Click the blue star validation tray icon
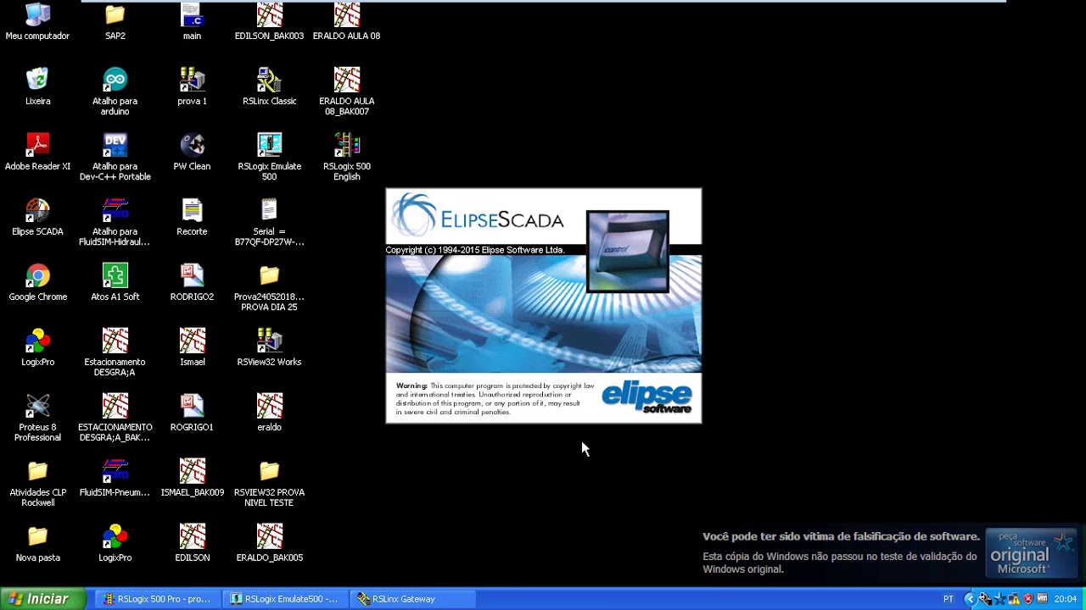This screenshot has height=610, width=1086. pyautogui.click(x=999, y=599)
